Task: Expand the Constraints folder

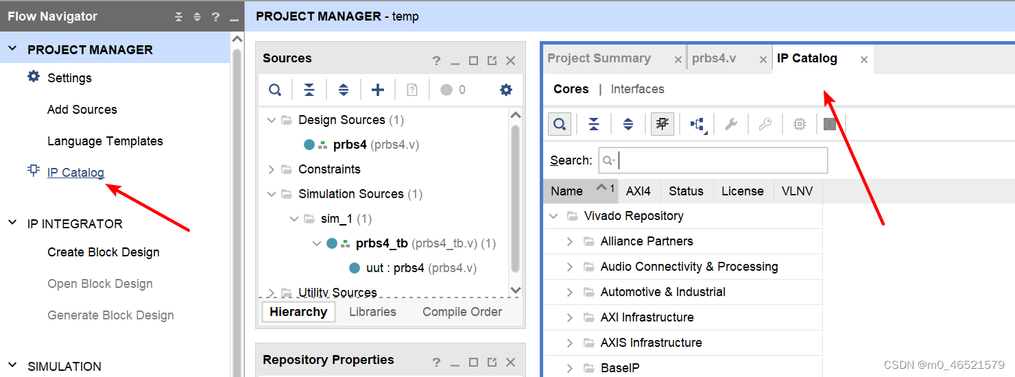Action: pyautogui.click(x=272, y=169)
